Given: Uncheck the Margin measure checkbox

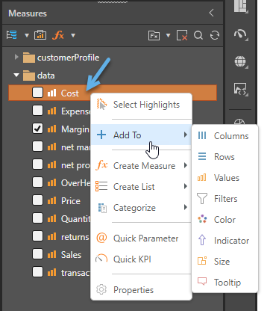Looking at the screenshot, I should (37, 129).
